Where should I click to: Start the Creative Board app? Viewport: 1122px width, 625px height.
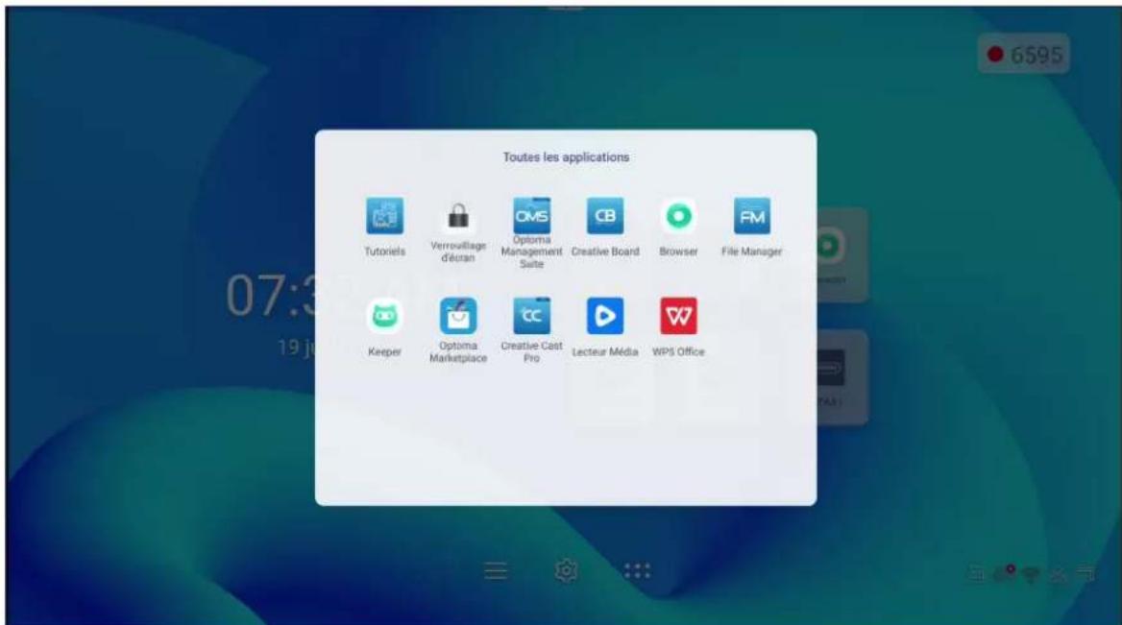(x=604, y=216)
